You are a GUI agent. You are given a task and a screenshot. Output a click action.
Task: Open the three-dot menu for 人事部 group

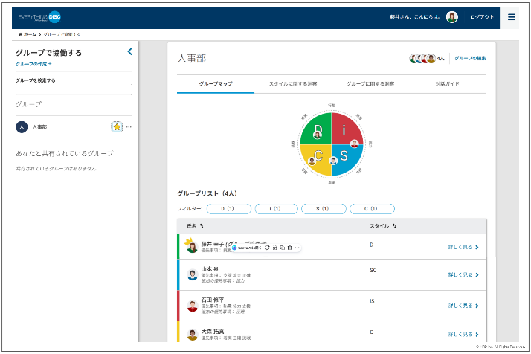coord(129,127)
